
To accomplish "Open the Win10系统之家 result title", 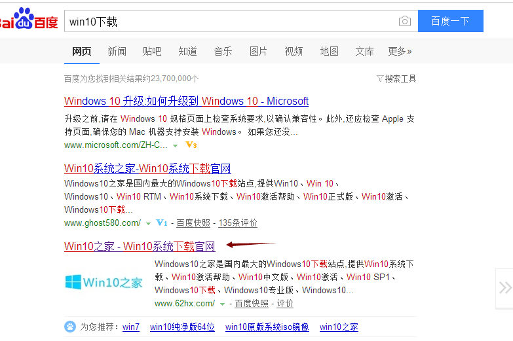I will click(147, 168).
